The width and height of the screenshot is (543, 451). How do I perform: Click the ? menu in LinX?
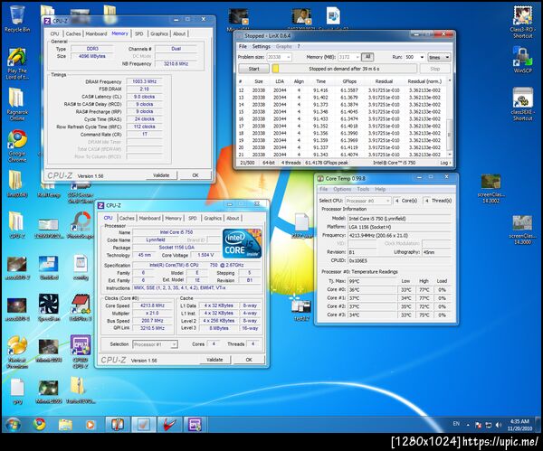click(298, 46)
